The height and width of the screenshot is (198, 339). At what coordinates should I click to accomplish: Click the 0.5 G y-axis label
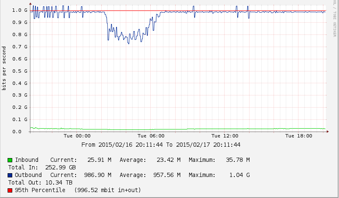[20, 71]
